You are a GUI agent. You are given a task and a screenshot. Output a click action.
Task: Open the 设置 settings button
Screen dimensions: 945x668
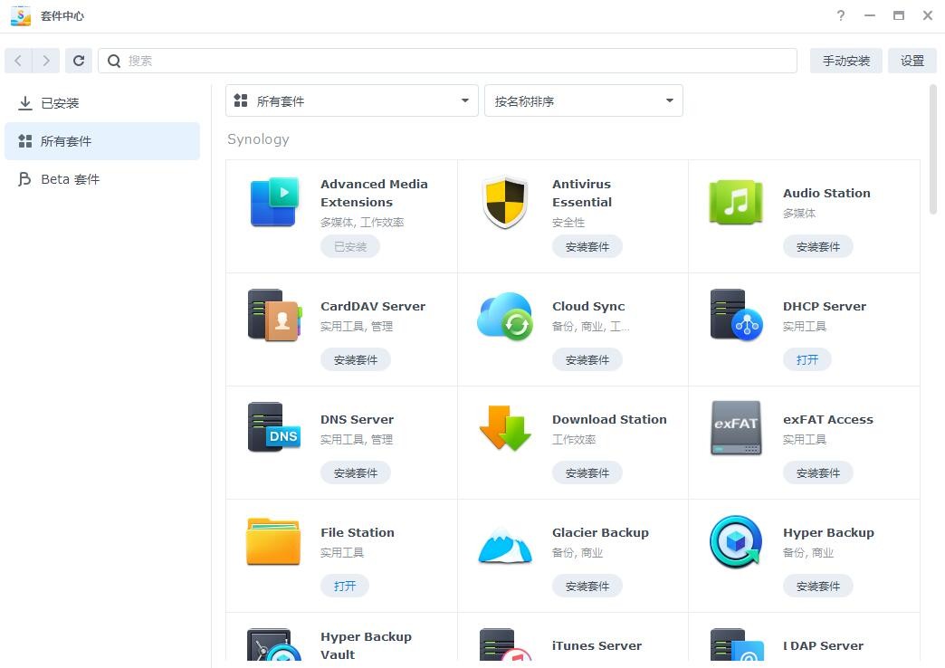[x=912, y=61]
